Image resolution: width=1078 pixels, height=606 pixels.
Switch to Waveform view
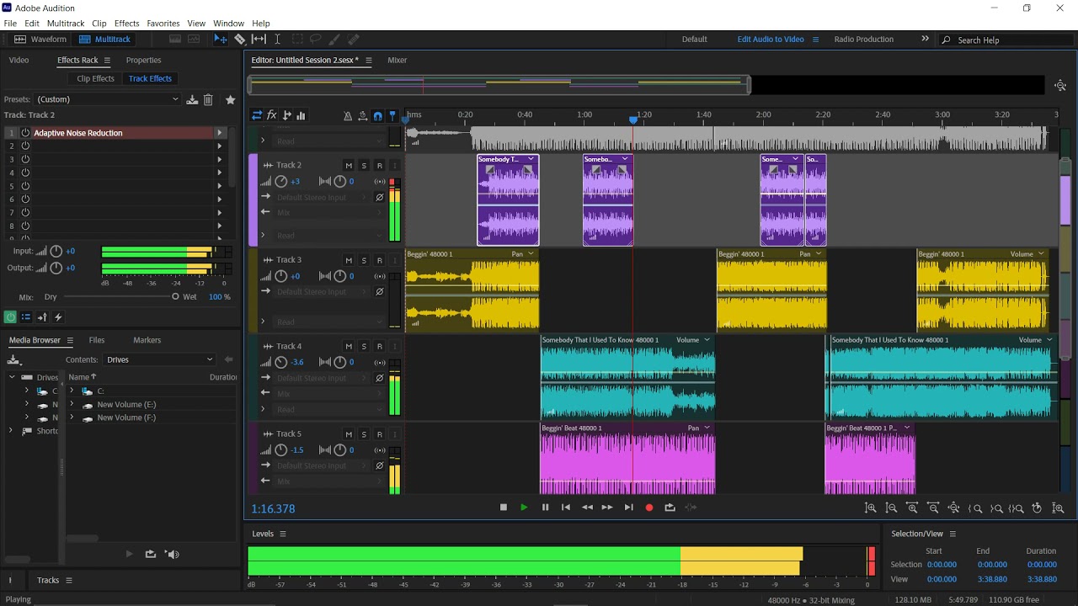[40, 40]
